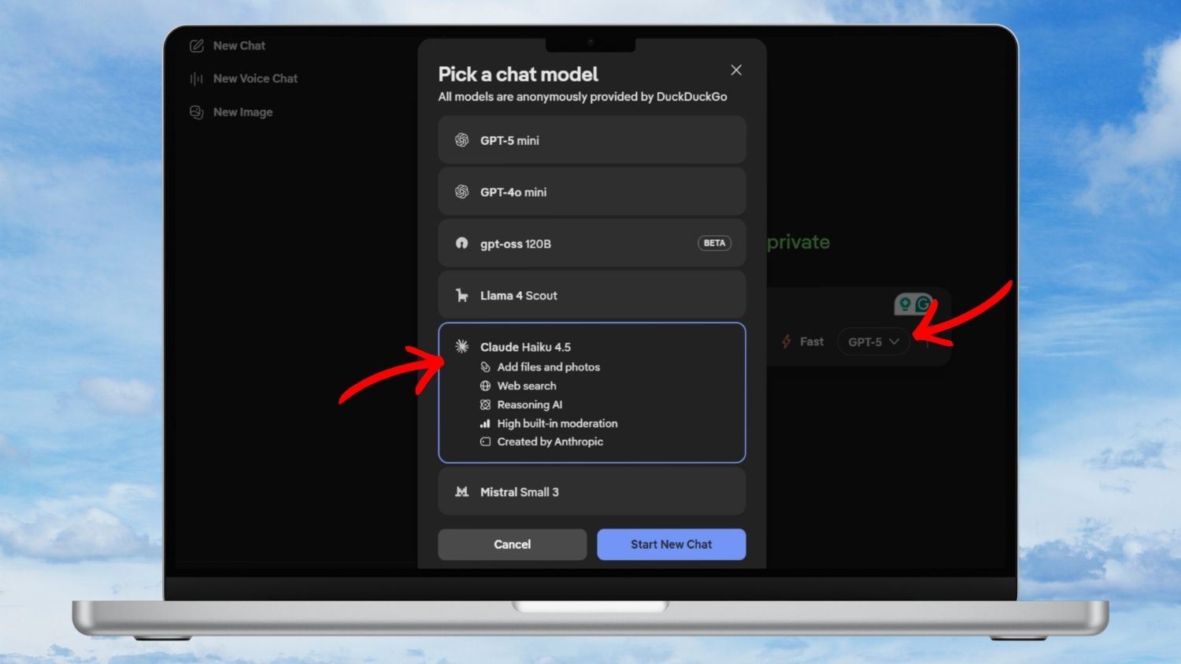Click the lightning bolt Fast icon
The width and height of the screenshot is (1181, 664).
[787, 341]
